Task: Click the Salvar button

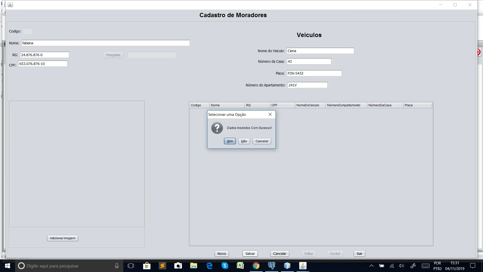Action: point(250,254)
